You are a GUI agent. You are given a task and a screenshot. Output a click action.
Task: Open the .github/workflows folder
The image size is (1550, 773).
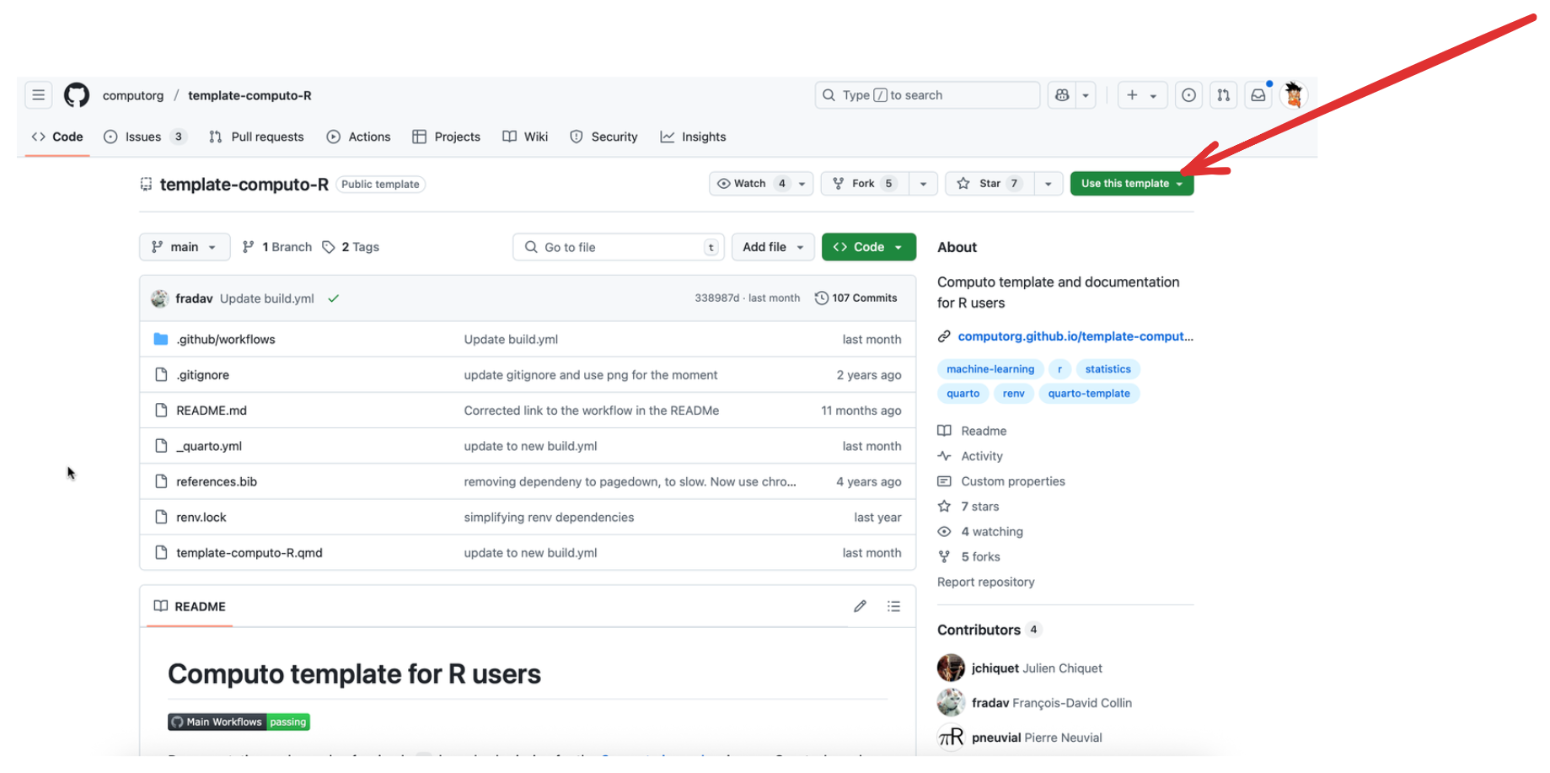(x=226, y=339)
